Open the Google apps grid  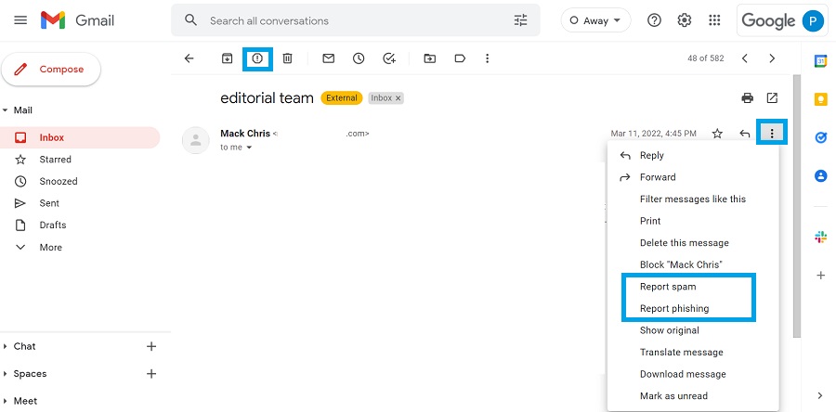714,20
